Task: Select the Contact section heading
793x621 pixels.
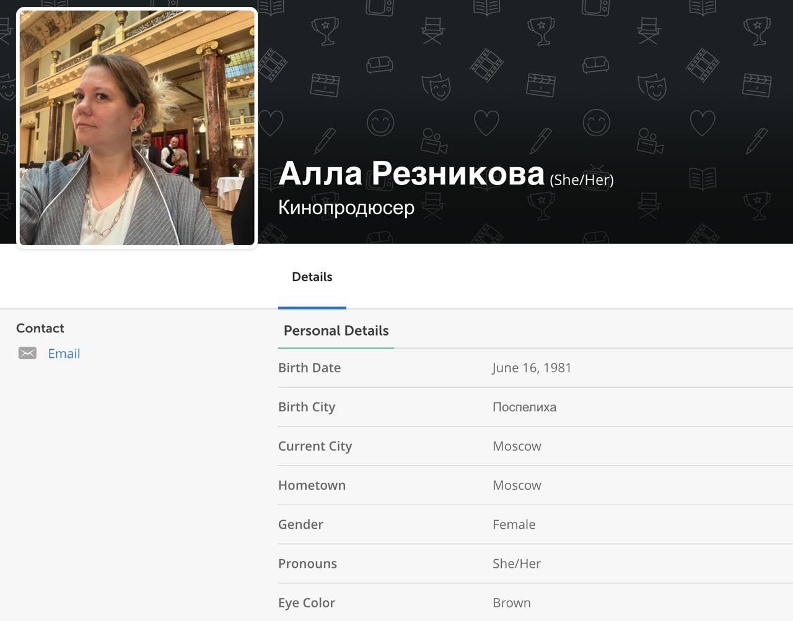Action: tap(40, 328)
